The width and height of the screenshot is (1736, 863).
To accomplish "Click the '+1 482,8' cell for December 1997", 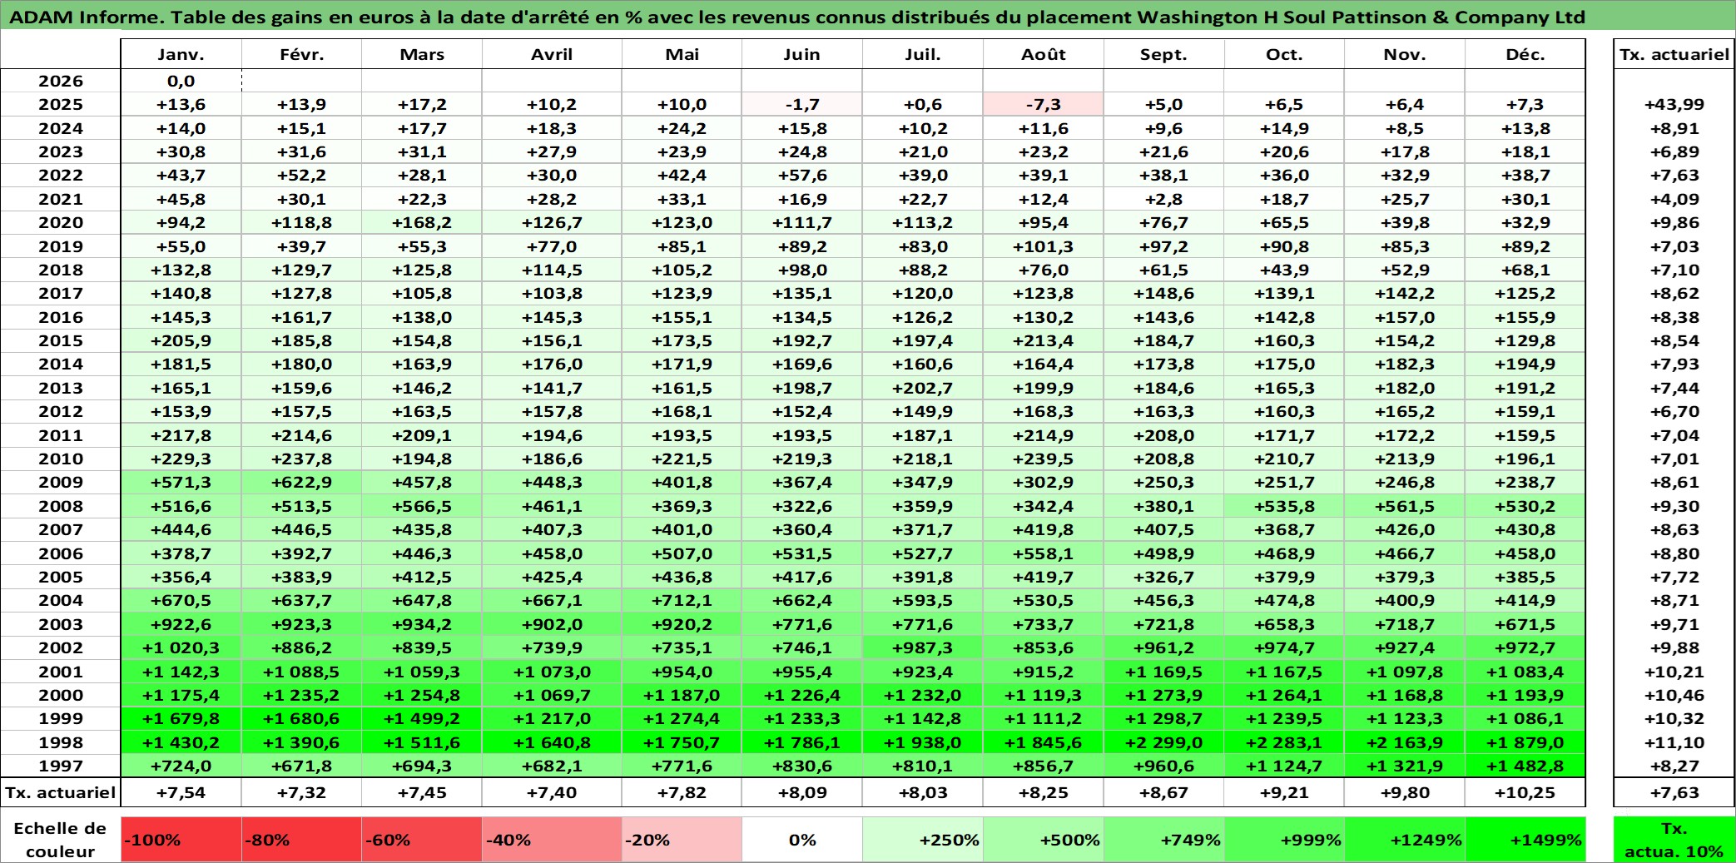I will coord(1525,766).
